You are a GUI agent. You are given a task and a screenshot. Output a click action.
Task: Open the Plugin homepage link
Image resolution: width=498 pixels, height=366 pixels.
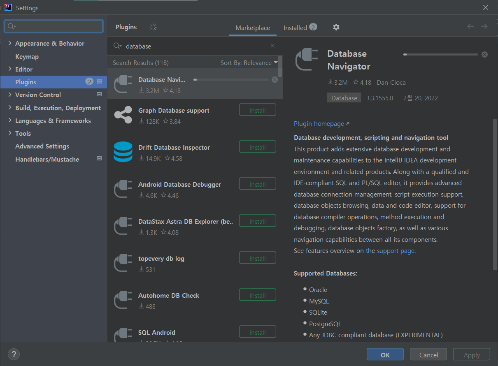[321, 123]
